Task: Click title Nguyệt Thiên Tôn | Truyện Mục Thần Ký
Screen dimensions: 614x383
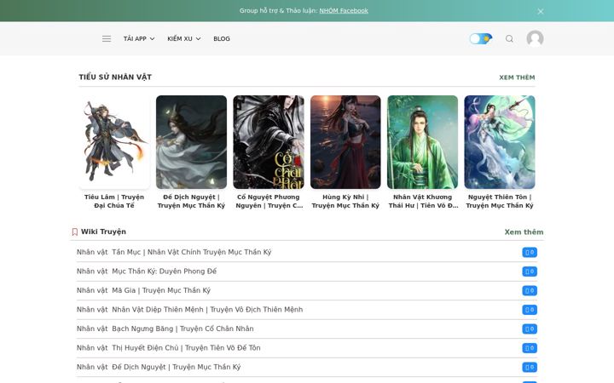Action: pos(500,201)
